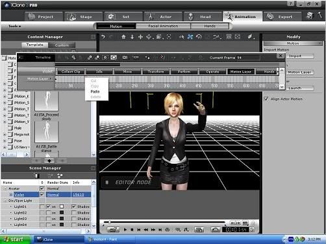Undo the last action in the viewport toolbar
The image size is (326, 244).
103,37
